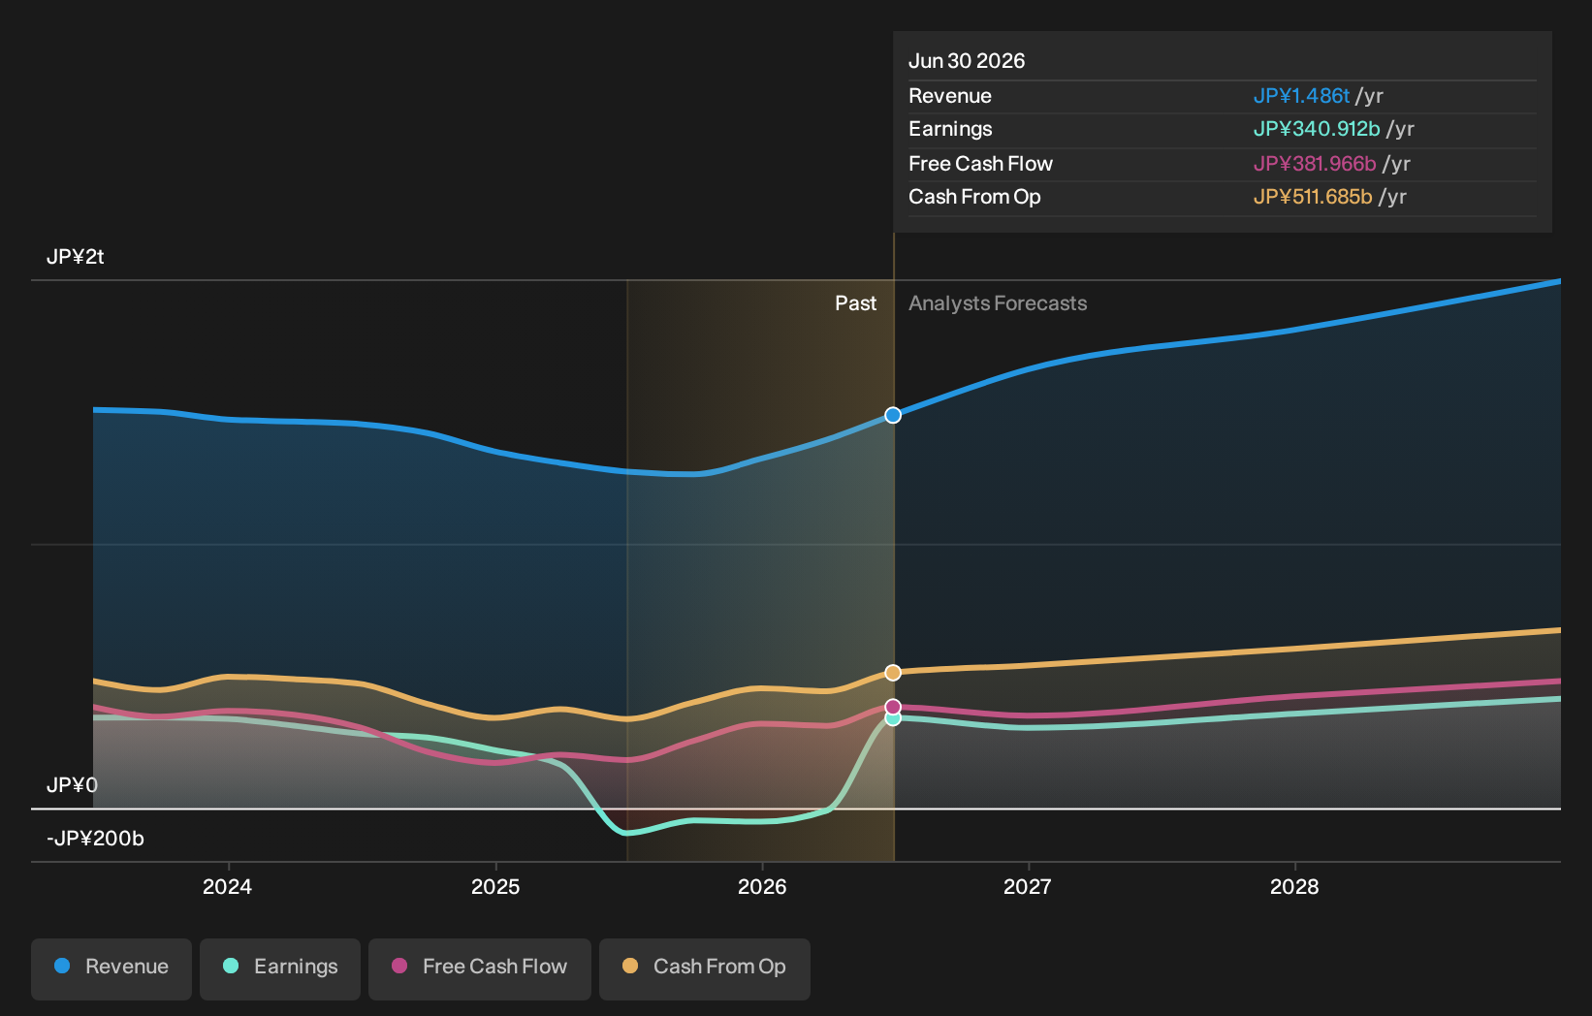Click the JP¥0 y-axis label

click(x=72, y=784)
